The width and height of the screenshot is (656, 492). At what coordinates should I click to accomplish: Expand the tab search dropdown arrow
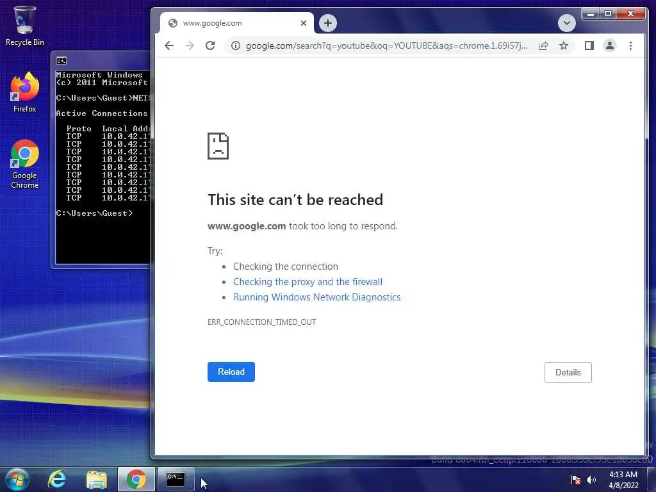click(x=566, y=23)
